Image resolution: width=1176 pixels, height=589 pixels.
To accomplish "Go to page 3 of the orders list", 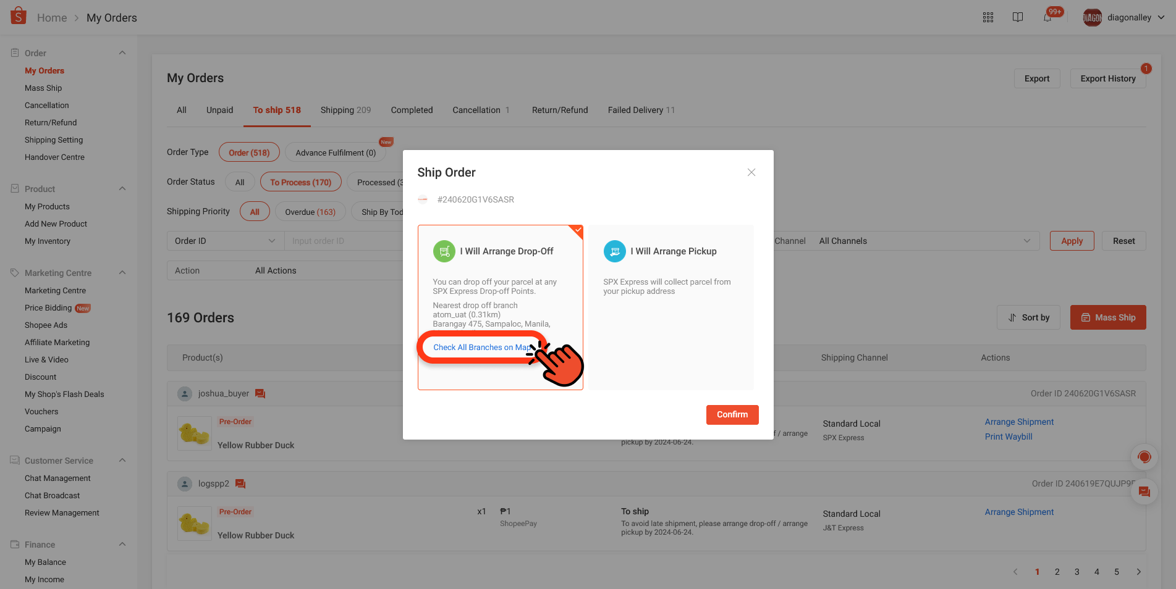I will (1077, 572).
